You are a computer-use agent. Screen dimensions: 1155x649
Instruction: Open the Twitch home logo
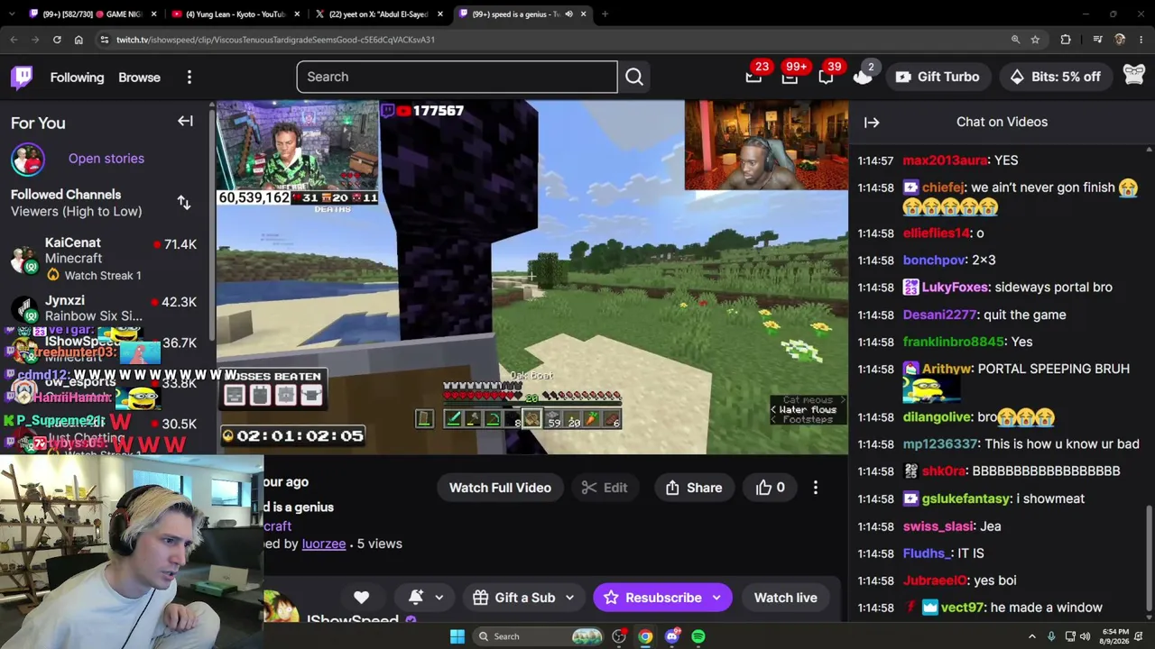[x=22, y=77]
